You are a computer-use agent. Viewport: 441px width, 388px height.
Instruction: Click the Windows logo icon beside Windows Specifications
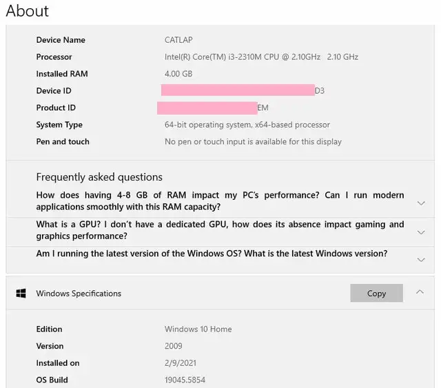[21, 293]
